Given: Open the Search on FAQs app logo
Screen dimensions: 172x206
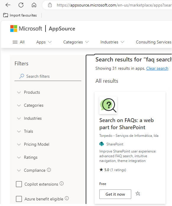Looking at the screenshot, I should 108,105.
